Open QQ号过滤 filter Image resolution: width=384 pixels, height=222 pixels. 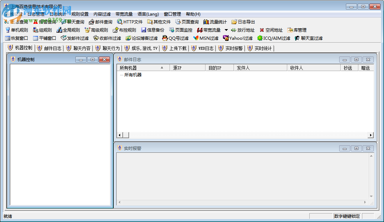(x=175, y=38)
